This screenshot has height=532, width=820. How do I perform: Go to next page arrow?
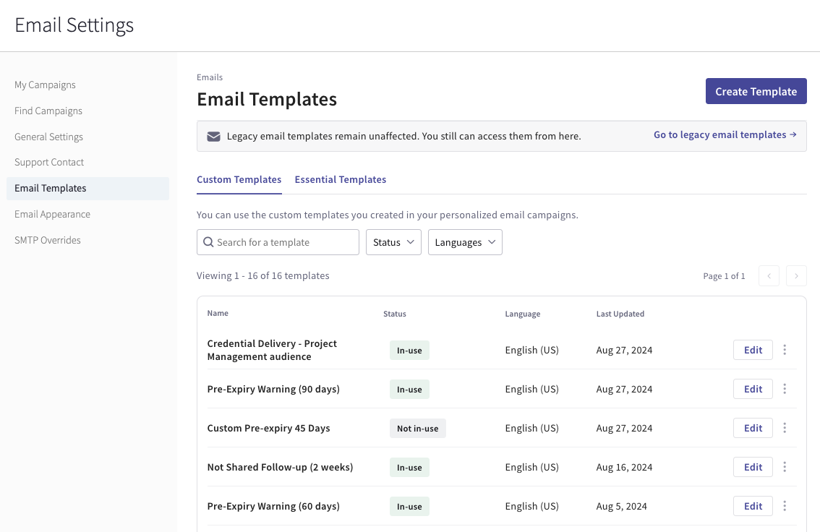tap(796, 276)
